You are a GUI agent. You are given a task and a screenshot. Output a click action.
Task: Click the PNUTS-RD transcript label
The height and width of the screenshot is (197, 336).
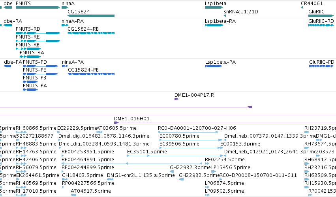[x=28, y=29]
